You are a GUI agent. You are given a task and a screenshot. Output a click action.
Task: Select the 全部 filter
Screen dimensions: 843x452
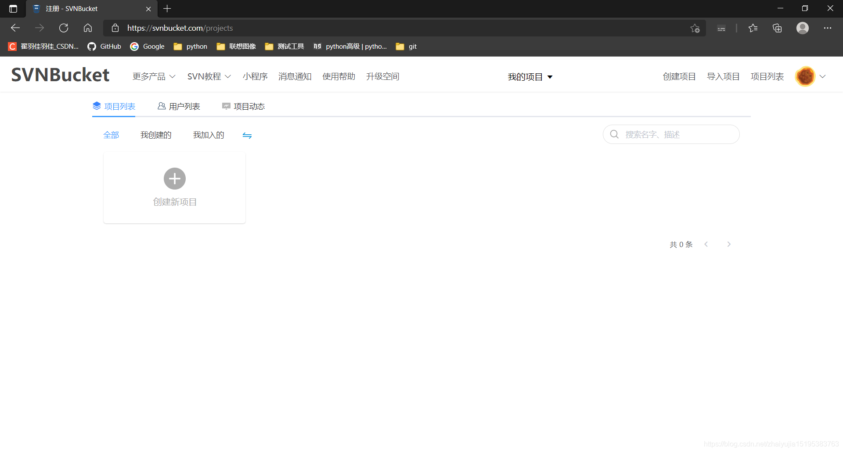[x=111, y=135]
